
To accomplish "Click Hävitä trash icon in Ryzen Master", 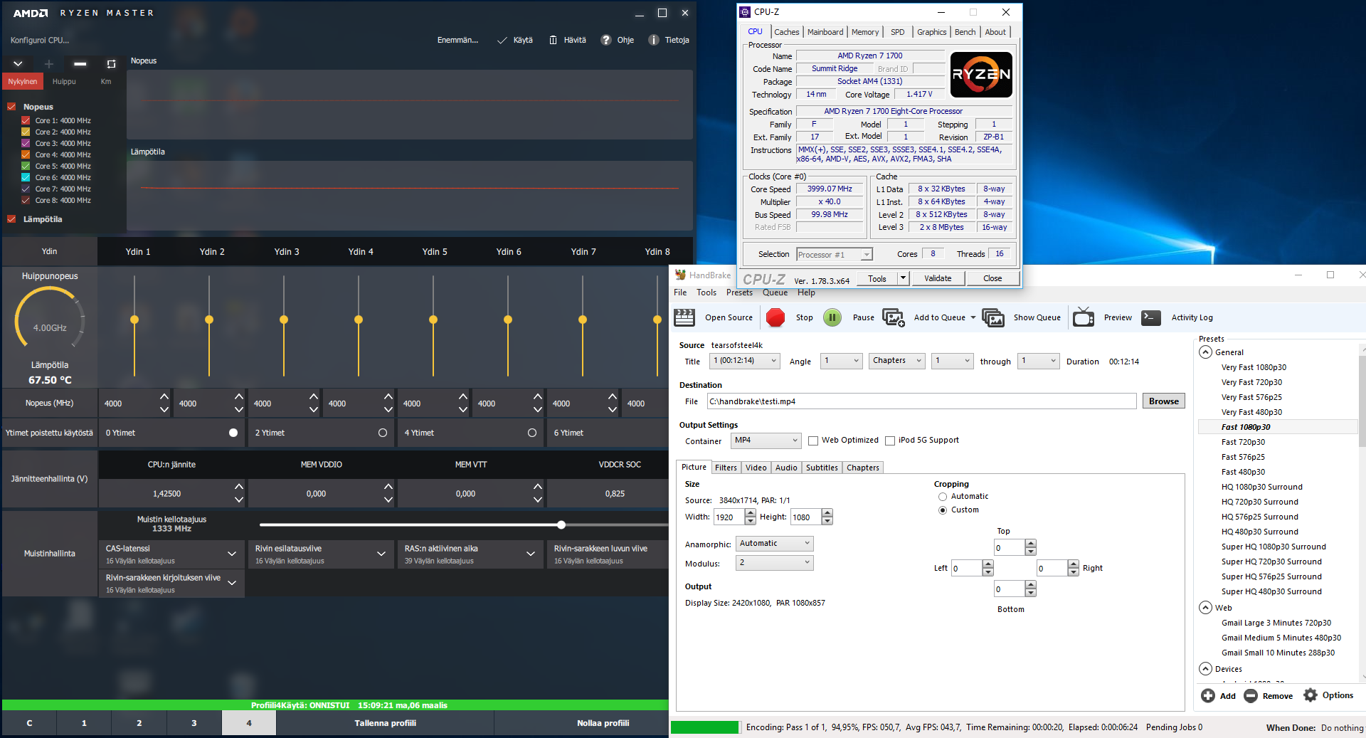I will [x=553, y=40].
